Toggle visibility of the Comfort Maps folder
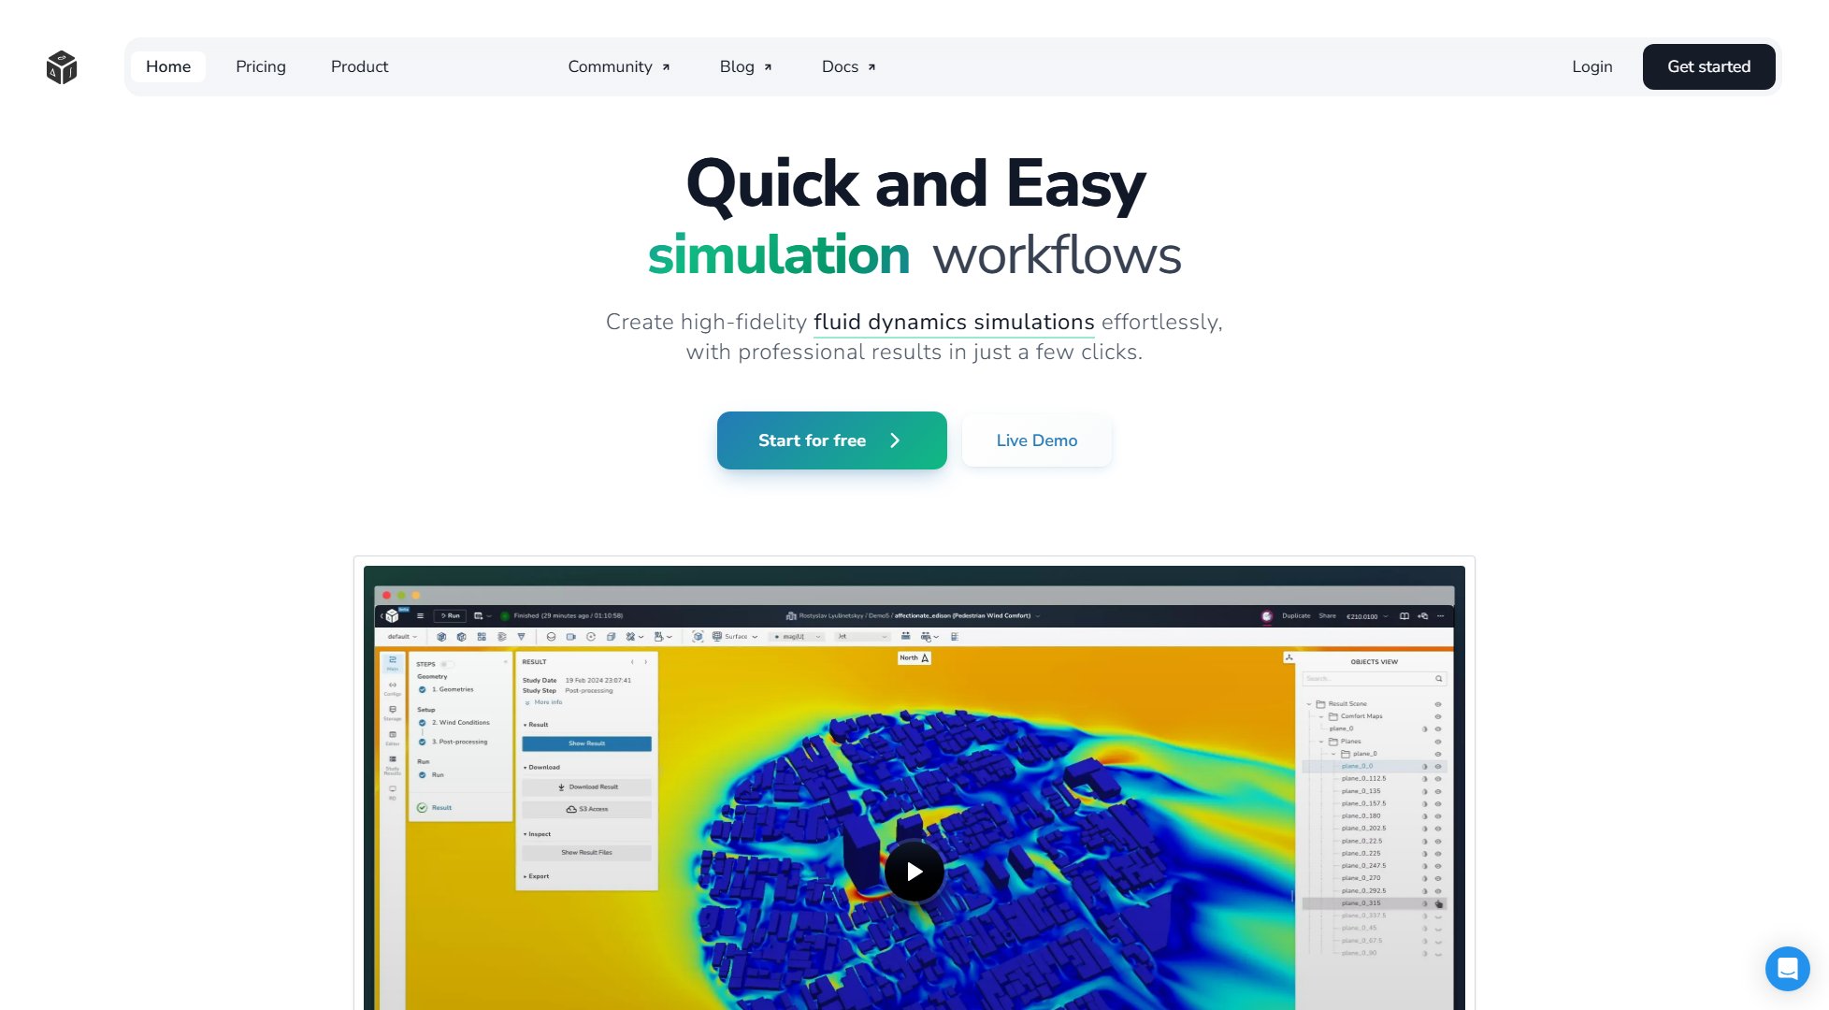The image size is (1829, 1010). tap(1437, 716)
